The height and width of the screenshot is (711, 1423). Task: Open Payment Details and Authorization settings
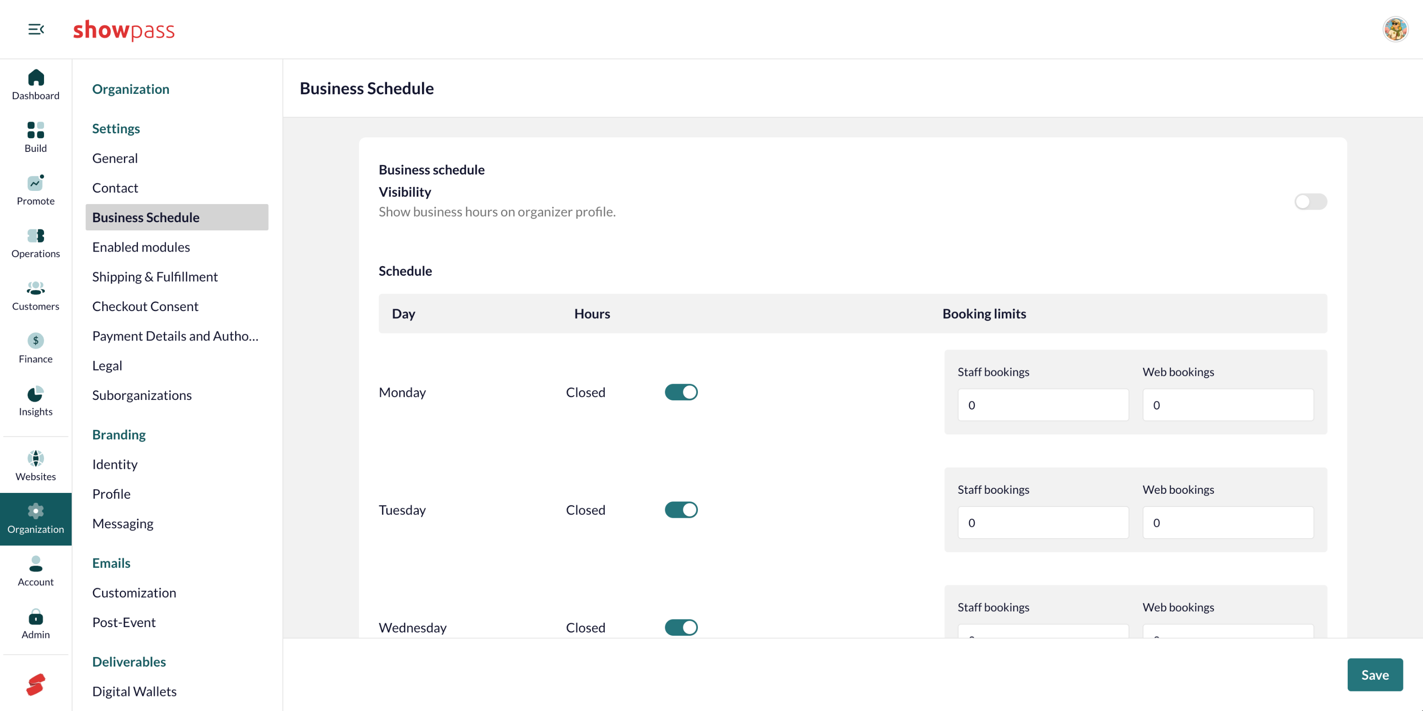coord(177,336)
